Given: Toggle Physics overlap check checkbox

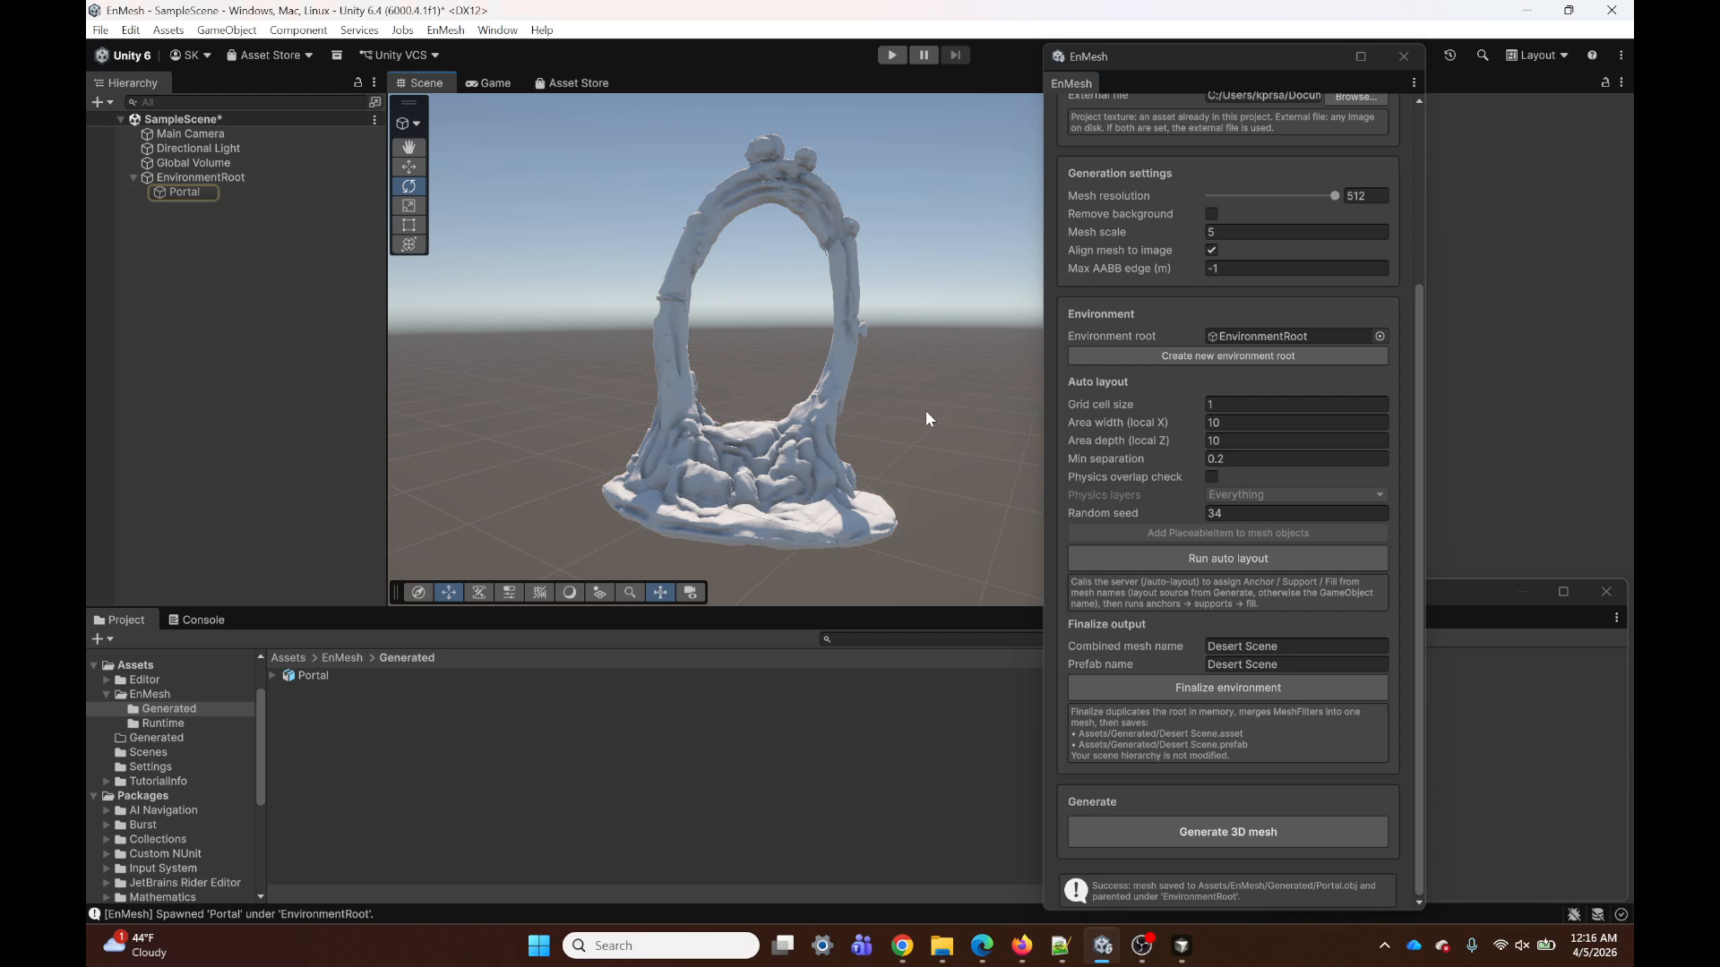Looking at the screenshot, I should point(1211,477).
